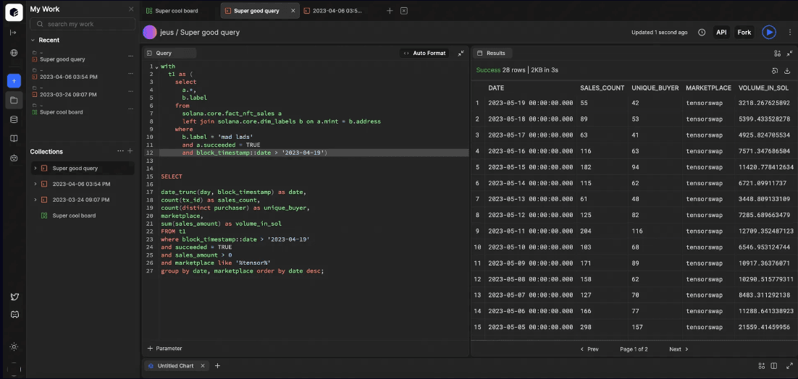This screenshot has height=379, width=798.
Task: Open the database schema icon in sidebar
Action: 14,119
